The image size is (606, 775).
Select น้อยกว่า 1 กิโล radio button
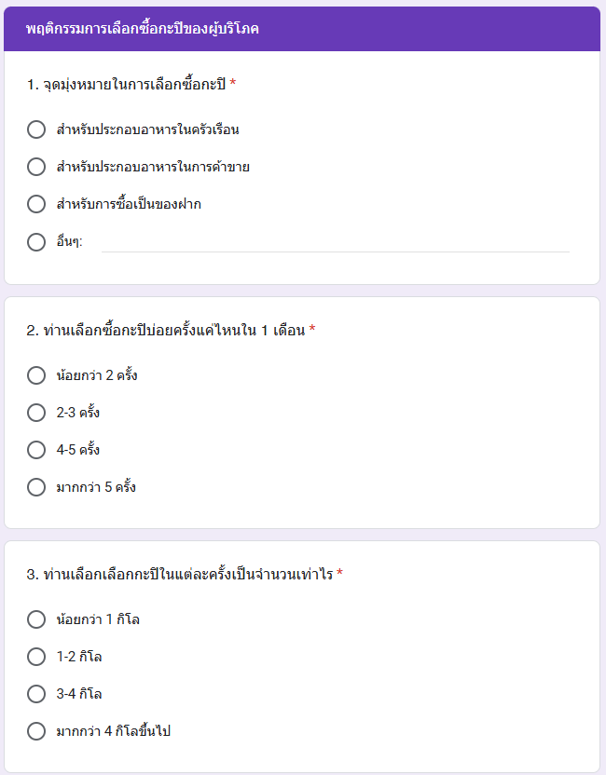click(36, 619)
